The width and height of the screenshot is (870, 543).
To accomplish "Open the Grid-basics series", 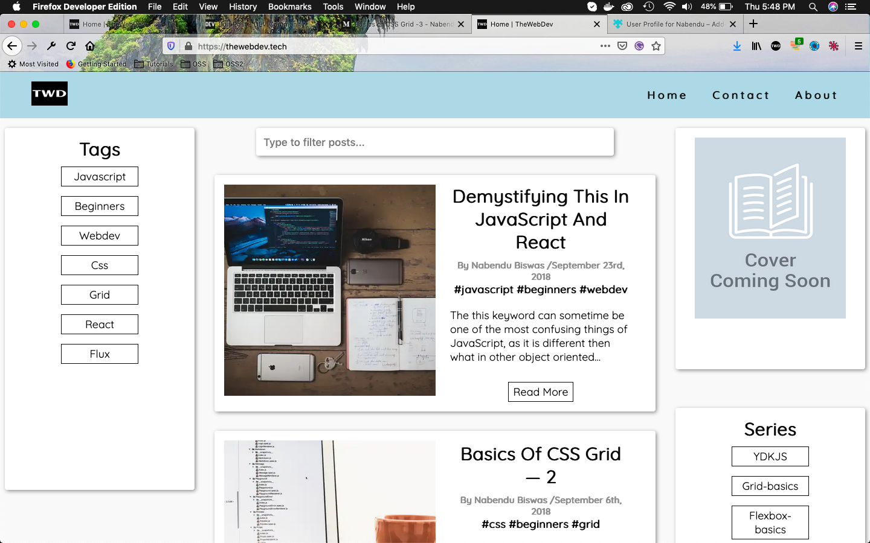I will [x=770, y=486].
